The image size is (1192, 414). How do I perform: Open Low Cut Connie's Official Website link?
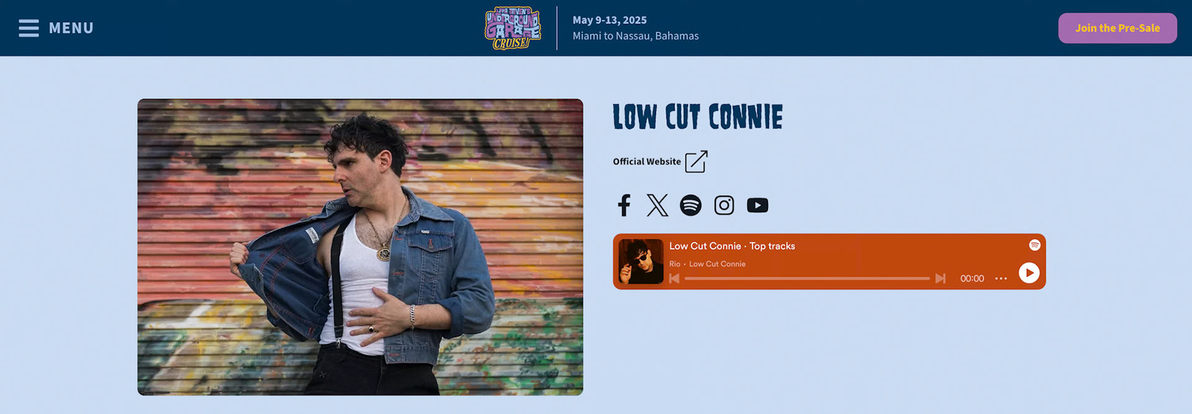647,161
